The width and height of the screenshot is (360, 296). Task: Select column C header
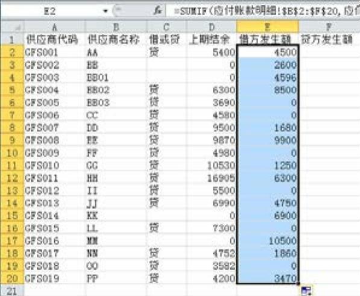coord(166,27)
